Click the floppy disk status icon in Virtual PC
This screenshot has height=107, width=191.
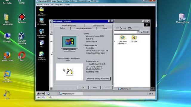pyautogui.click(x=44, y=97)
